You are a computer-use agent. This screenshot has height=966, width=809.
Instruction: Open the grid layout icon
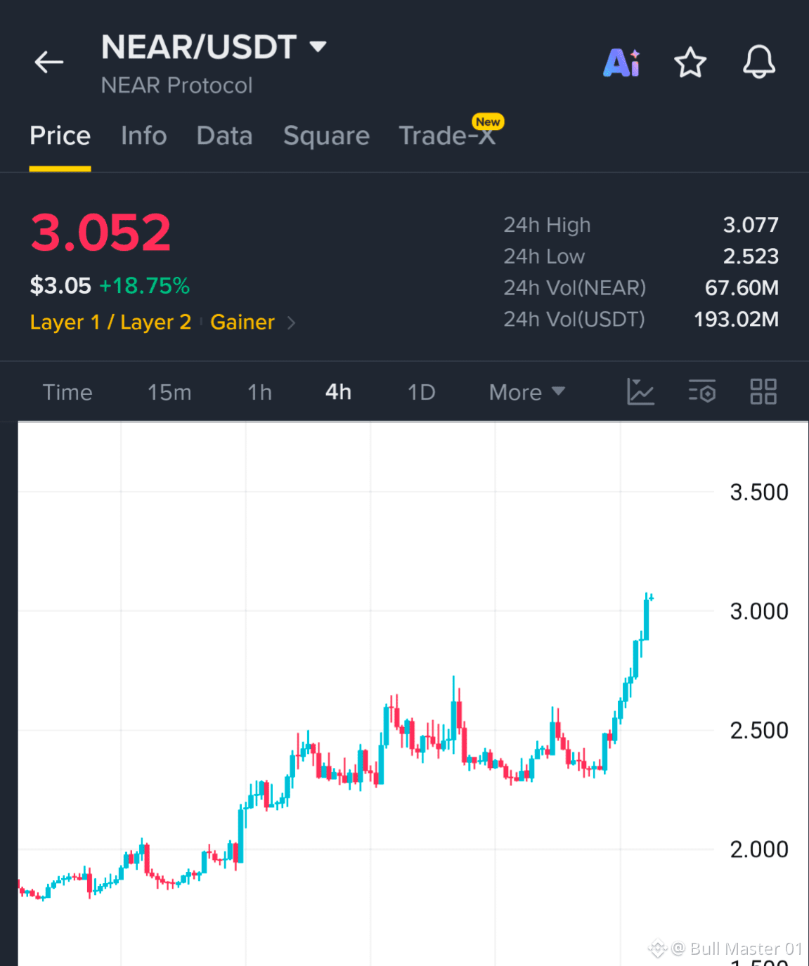coord(763,391)
